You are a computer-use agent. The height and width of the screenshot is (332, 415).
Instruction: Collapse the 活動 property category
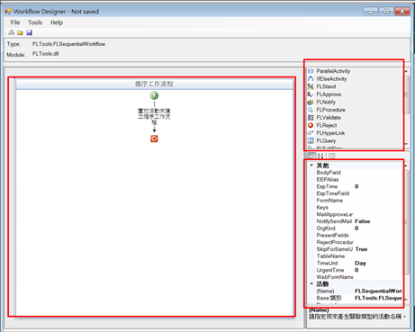pyautogui.click(x=311, y=283)
